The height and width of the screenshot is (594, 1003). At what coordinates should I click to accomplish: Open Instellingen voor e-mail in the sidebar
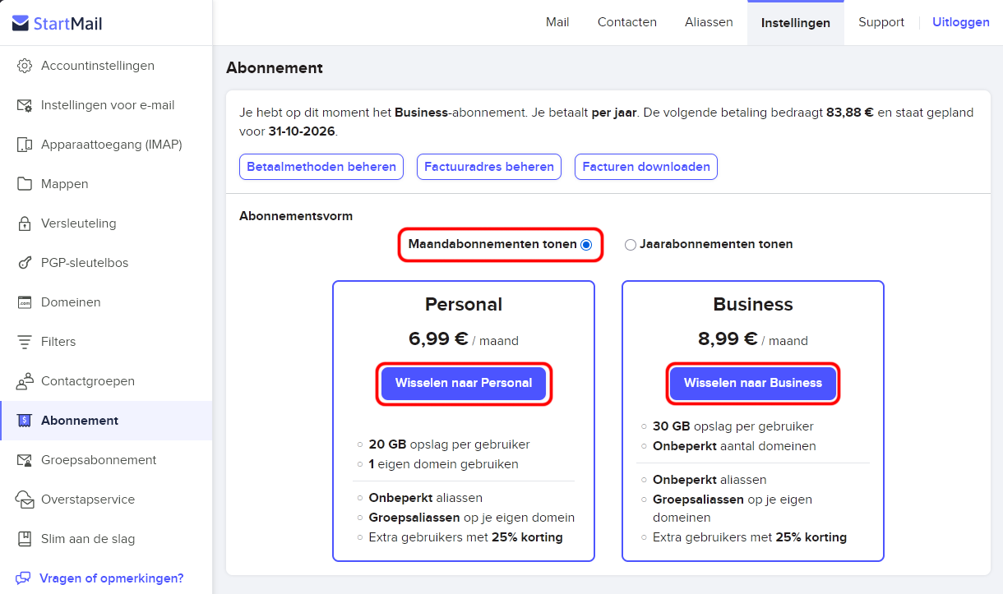[106, 105]
